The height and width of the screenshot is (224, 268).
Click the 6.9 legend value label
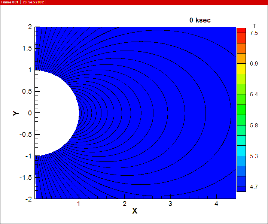pos(254,64)
